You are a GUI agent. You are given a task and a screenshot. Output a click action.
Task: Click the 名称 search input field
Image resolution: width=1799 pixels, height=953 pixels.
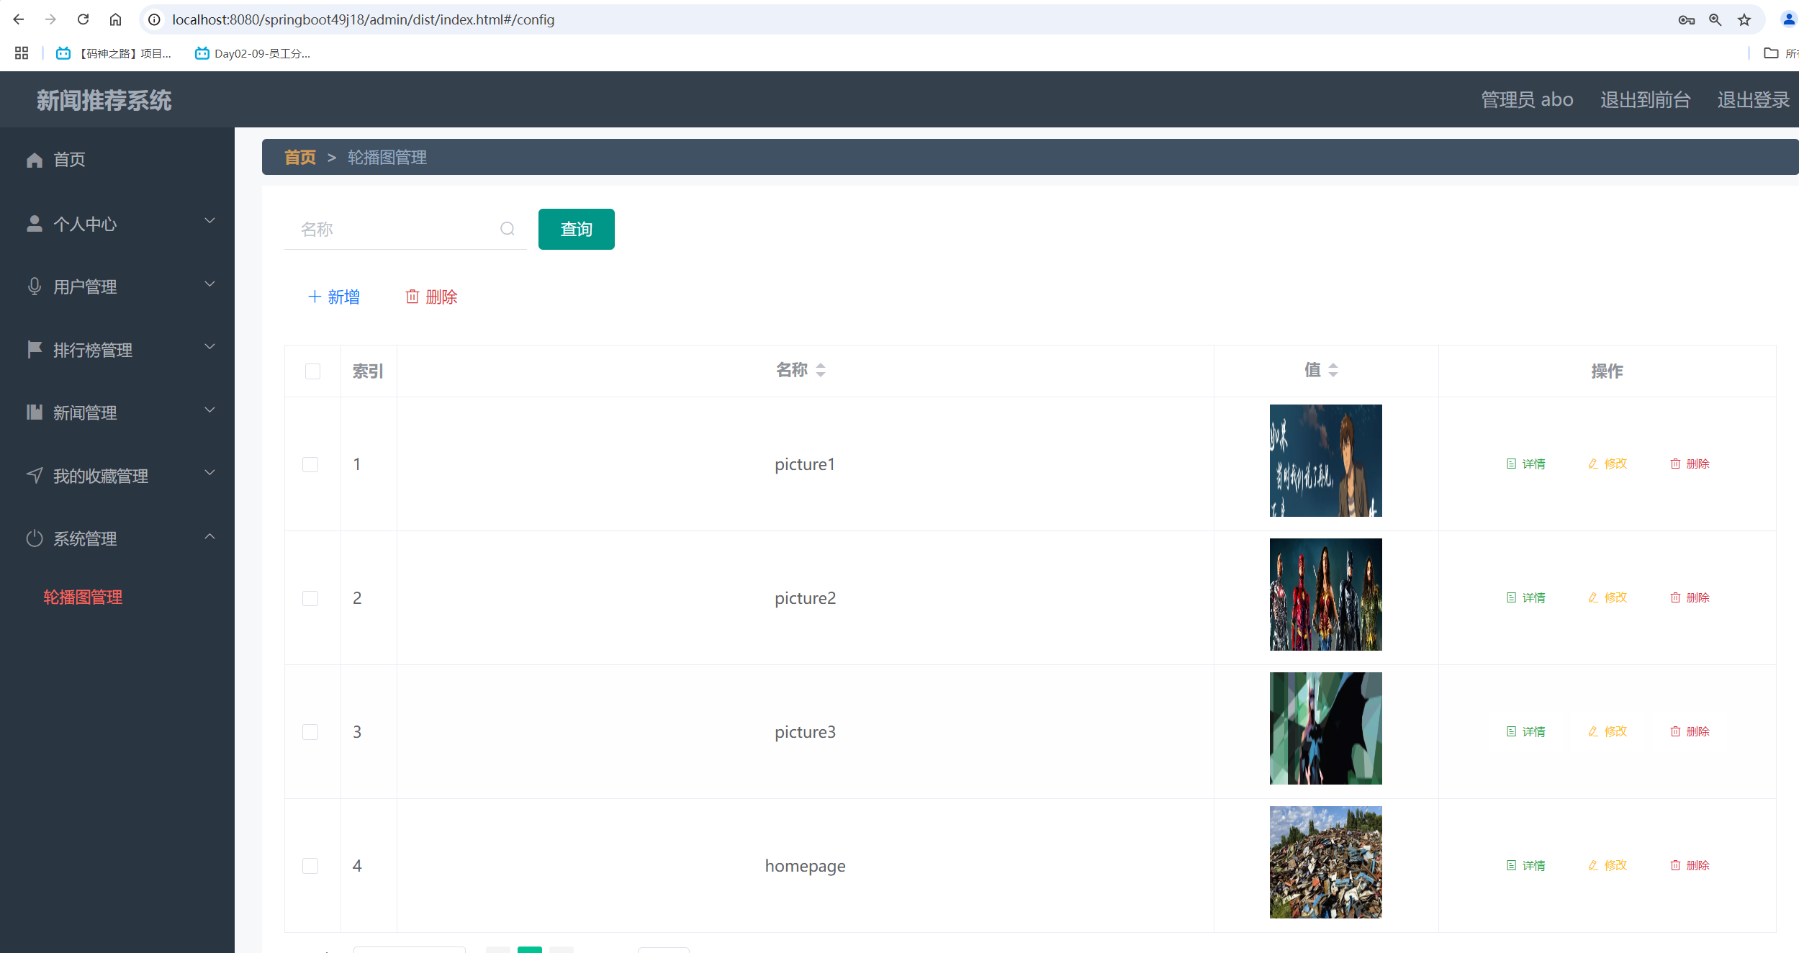pyautogui.click(x=405, y=229)
